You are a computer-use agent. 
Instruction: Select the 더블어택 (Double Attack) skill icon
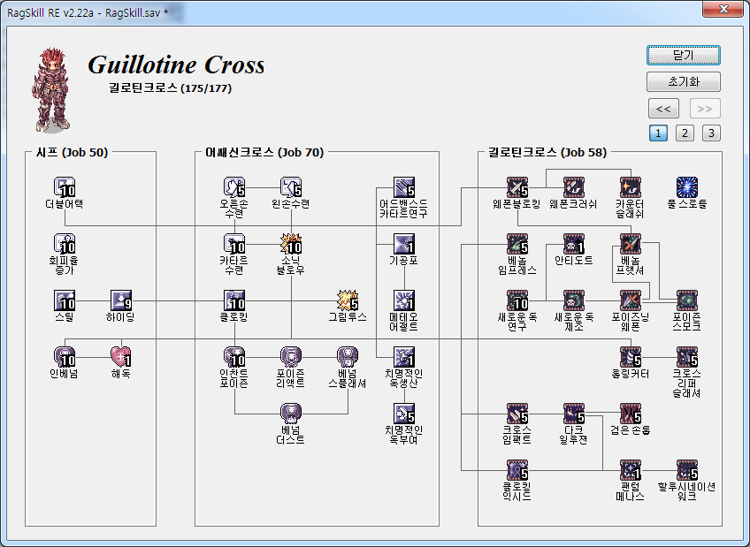(x=65, y=187)
